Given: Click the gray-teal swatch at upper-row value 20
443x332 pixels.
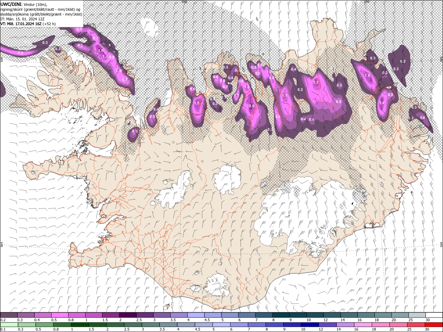Looking at the screenshot, I should click(x=400, y=315).
